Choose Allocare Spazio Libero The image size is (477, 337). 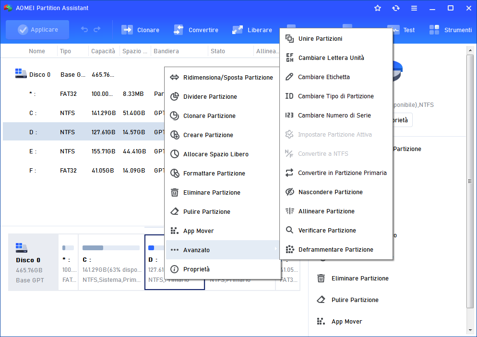222,154
